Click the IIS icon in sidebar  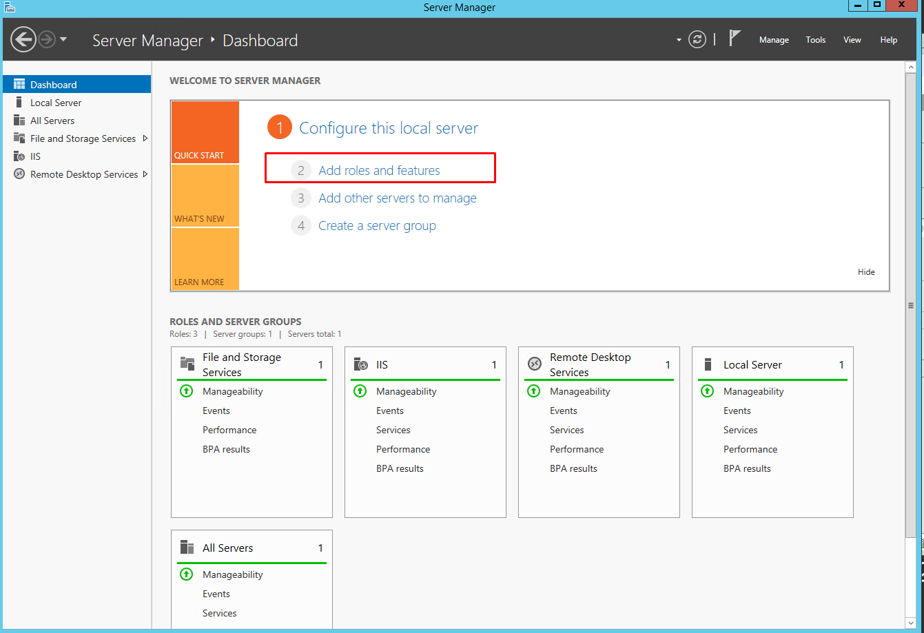coord(19,156)
